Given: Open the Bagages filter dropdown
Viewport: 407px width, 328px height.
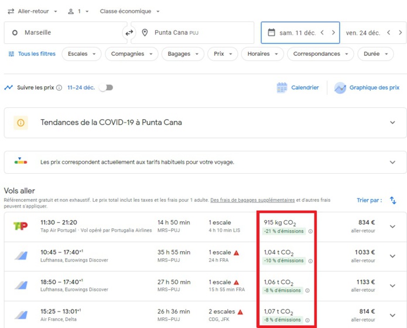Looking at the screenshot, I should coord(183,54).
